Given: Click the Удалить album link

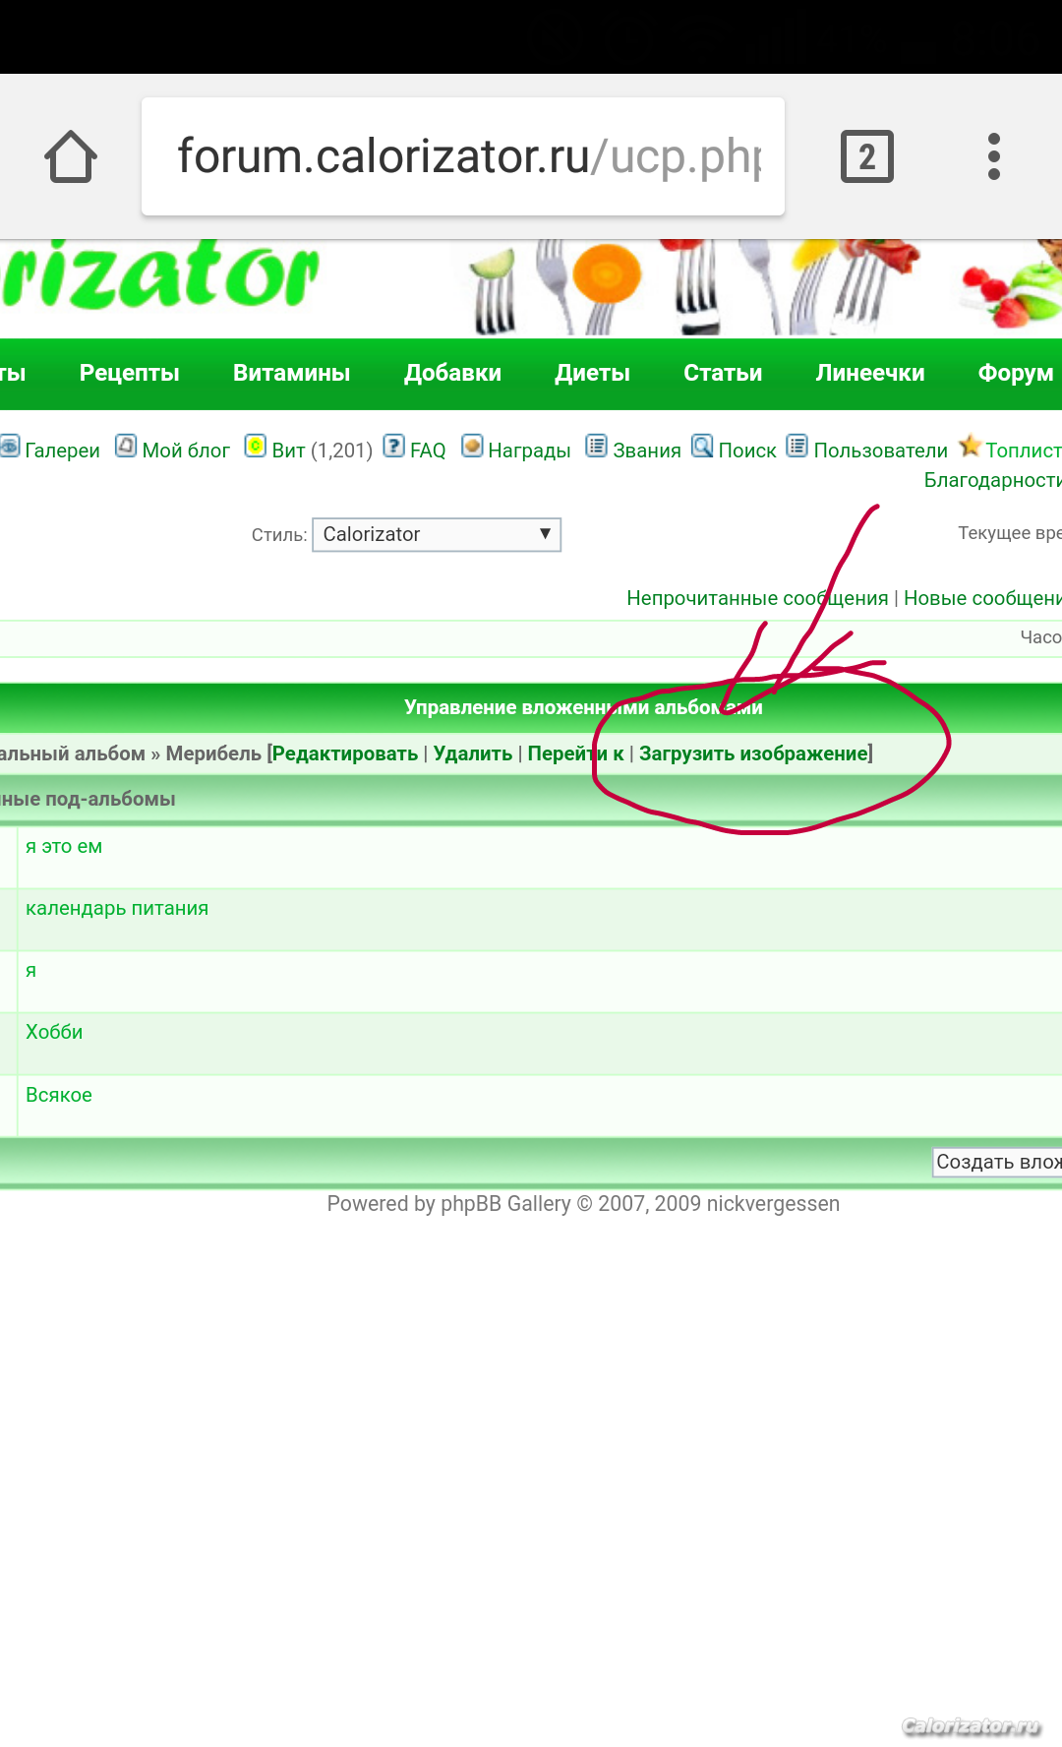Looking at the screenshot, I should click(473, 753).
